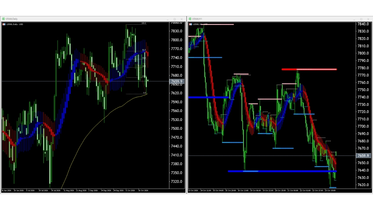This screenshot has width=373, height=210.
Task: Close the US500,H1 chart window
Action: (x=368, y=19)
